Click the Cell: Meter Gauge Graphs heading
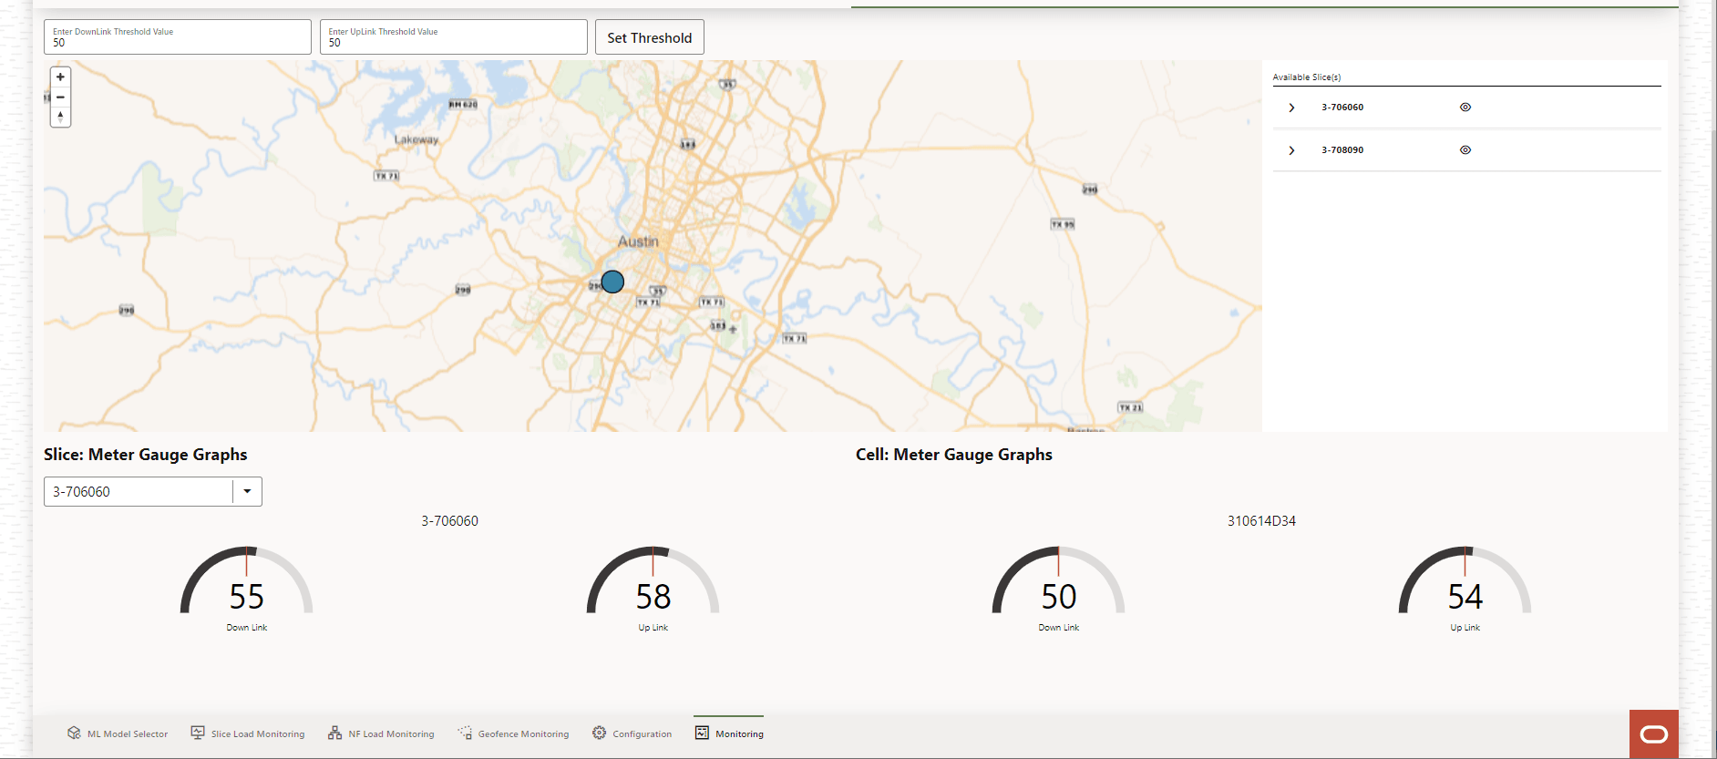The image size is (1717, 759). point(953,455)
